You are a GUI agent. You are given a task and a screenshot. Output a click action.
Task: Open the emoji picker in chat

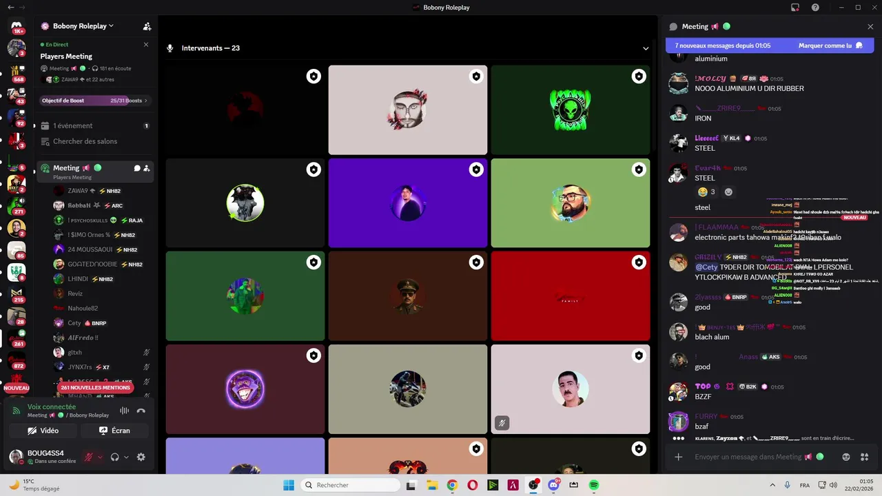click(x=846, y=457)
